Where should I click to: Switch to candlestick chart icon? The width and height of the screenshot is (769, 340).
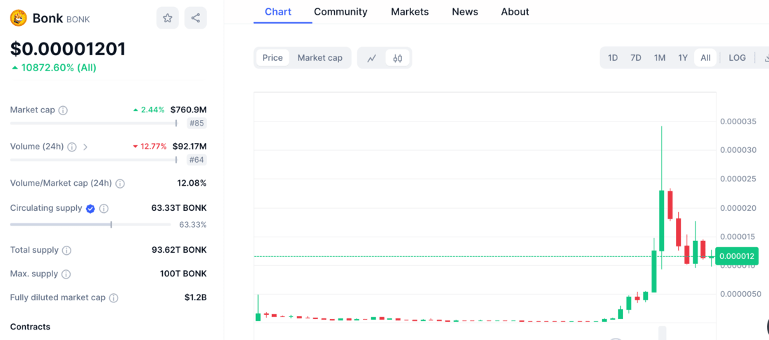(x=398, y=58)
